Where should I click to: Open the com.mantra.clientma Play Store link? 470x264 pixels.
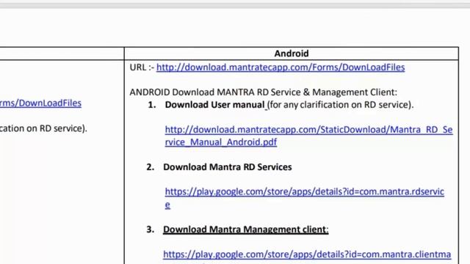coord(307,254)
